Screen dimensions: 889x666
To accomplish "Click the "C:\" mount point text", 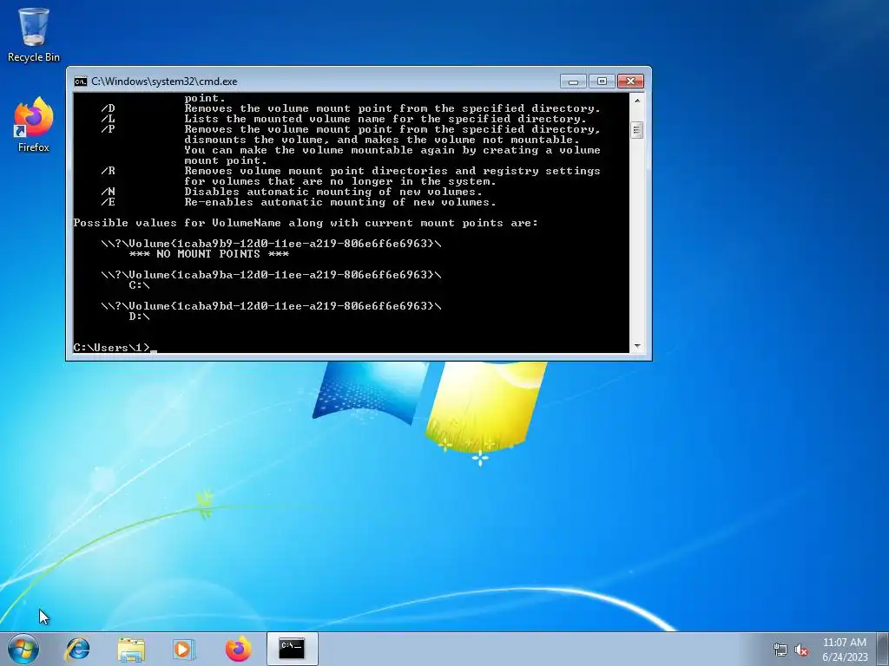I will tap(140, 284).
